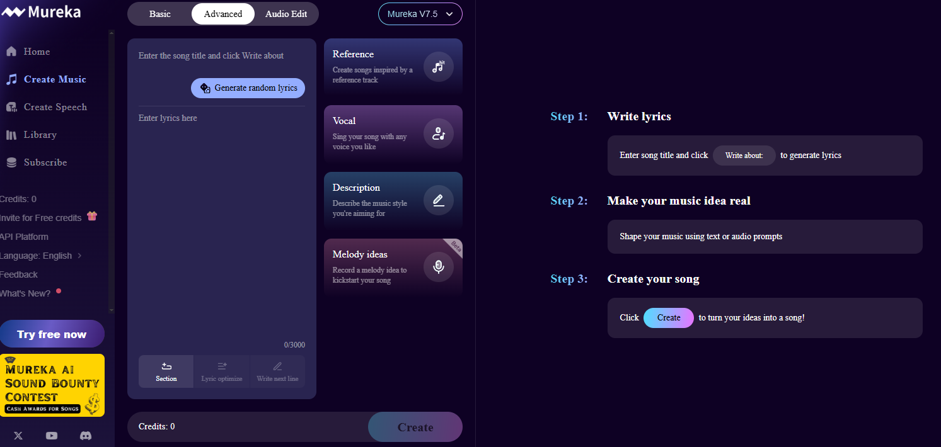Screen dimensions: 941x447
Task: Click the Generate random lyrics dice icon
Action: tap(205, 88)
